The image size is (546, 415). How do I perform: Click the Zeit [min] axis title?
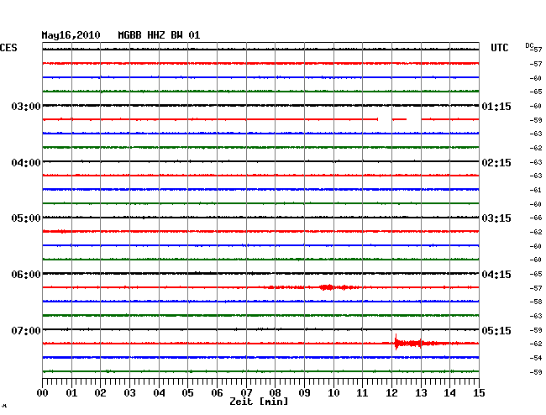[259, 402]
